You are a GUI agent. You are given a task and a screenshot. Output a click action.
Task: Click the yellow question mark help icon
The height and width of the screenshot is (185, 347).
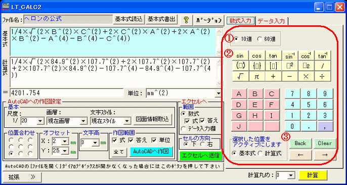[x=186, y=20]
